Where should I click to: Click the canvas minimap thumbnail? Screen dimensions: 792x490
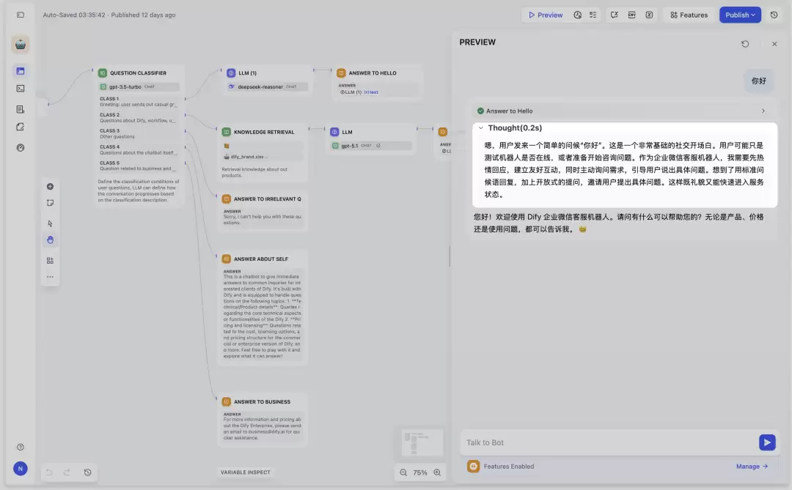(x=422, y=442)
